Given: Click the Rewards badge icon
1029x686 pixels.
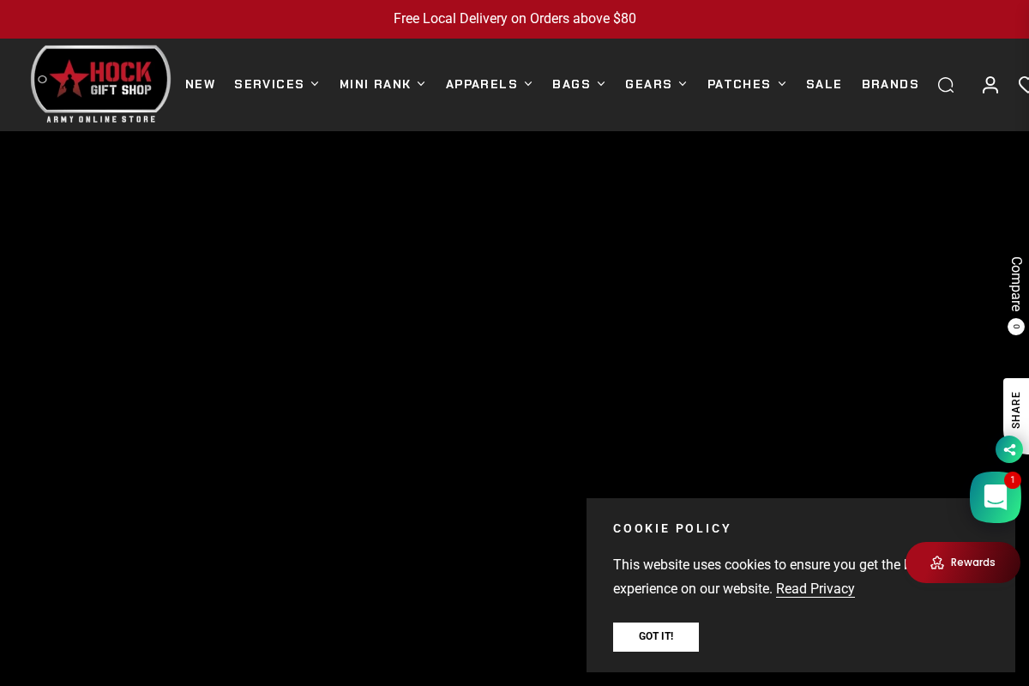Looking at the screenshot, I should tap(937, 563).
